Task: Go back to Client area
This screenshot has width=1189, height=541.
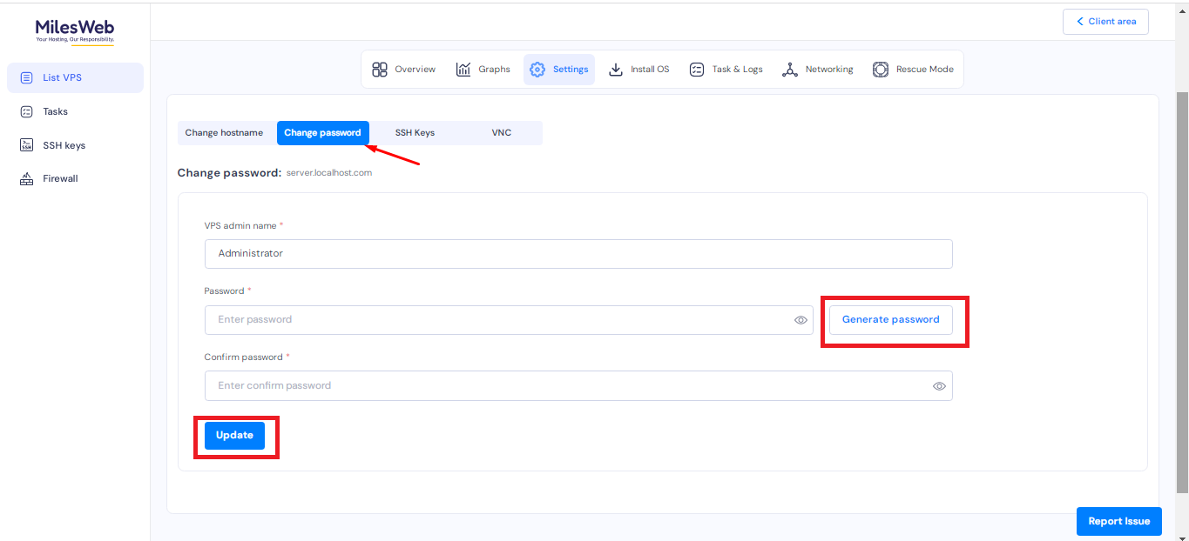Action: point(1105,22)
